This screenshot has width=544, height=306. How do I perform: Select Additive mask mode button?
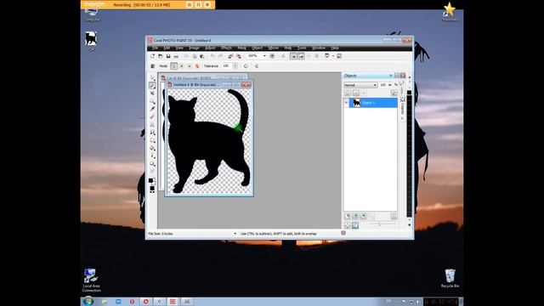[x=181, y=66]
